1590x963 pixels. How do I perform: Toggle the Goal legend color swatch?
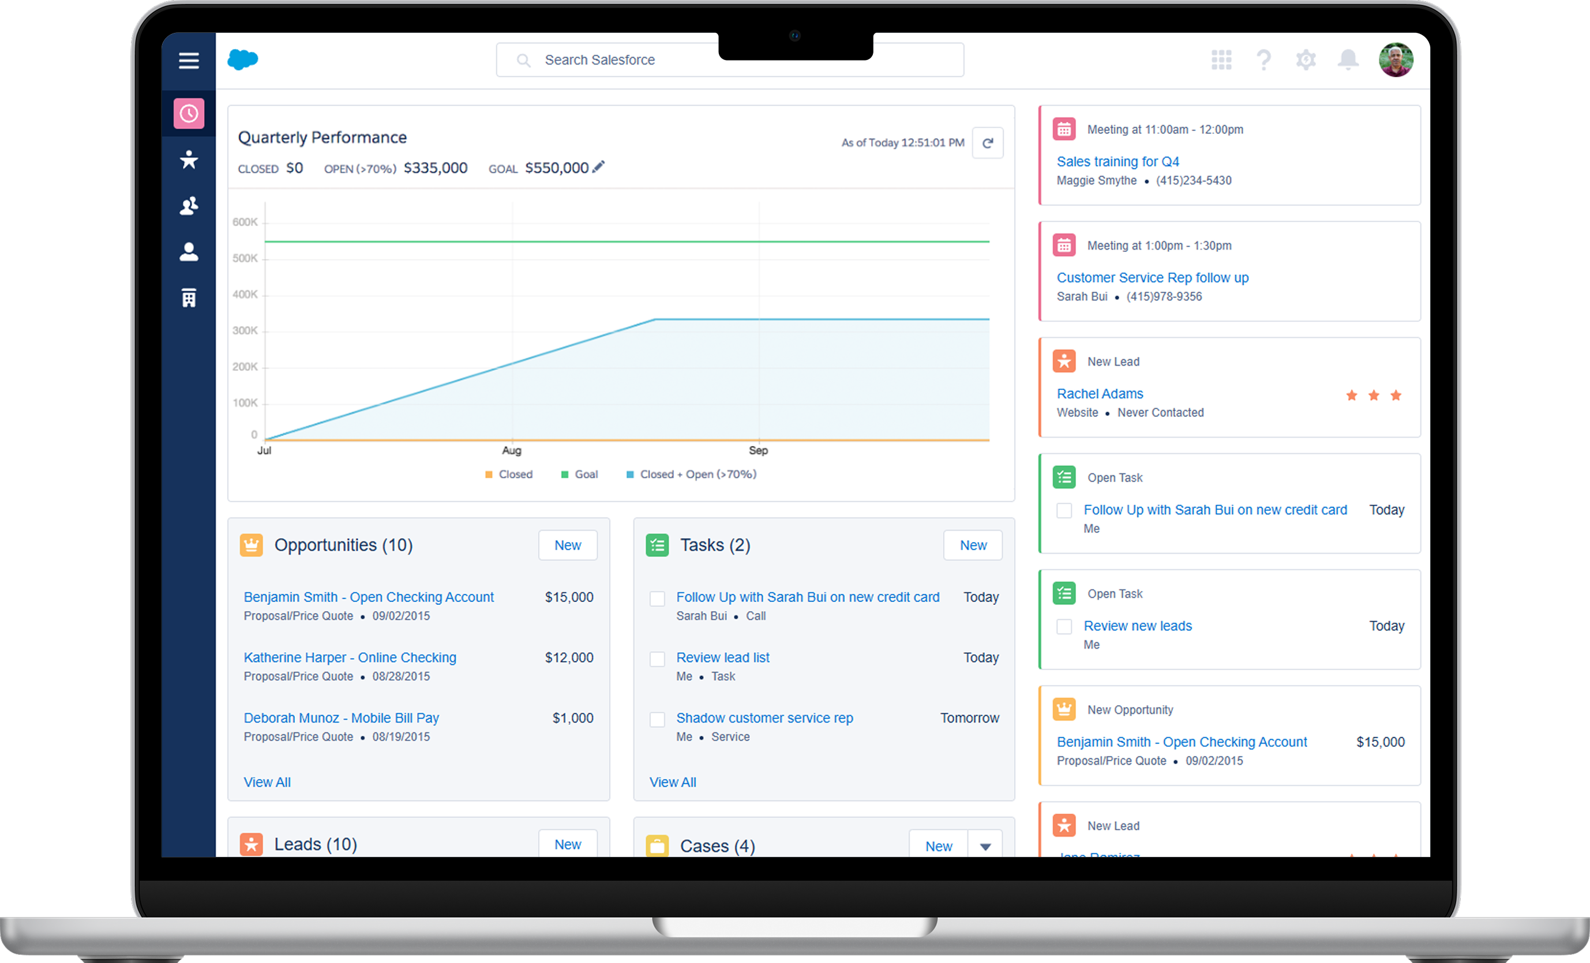565,475
